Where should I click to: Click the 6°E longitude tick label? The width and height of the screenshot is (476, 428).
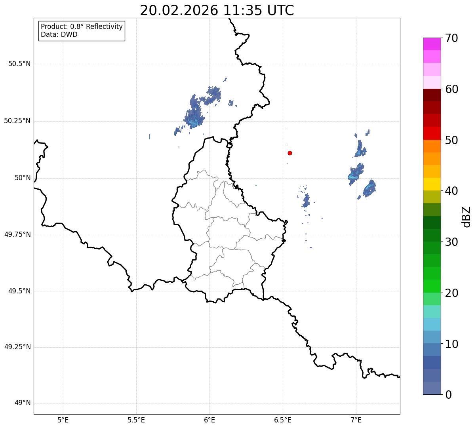[209, 419]
